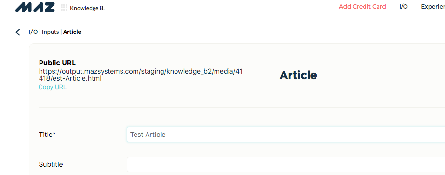Navigate to Inputs in the breadcrumb
Viewport: 445px width, 175px height.
(51, 32)
